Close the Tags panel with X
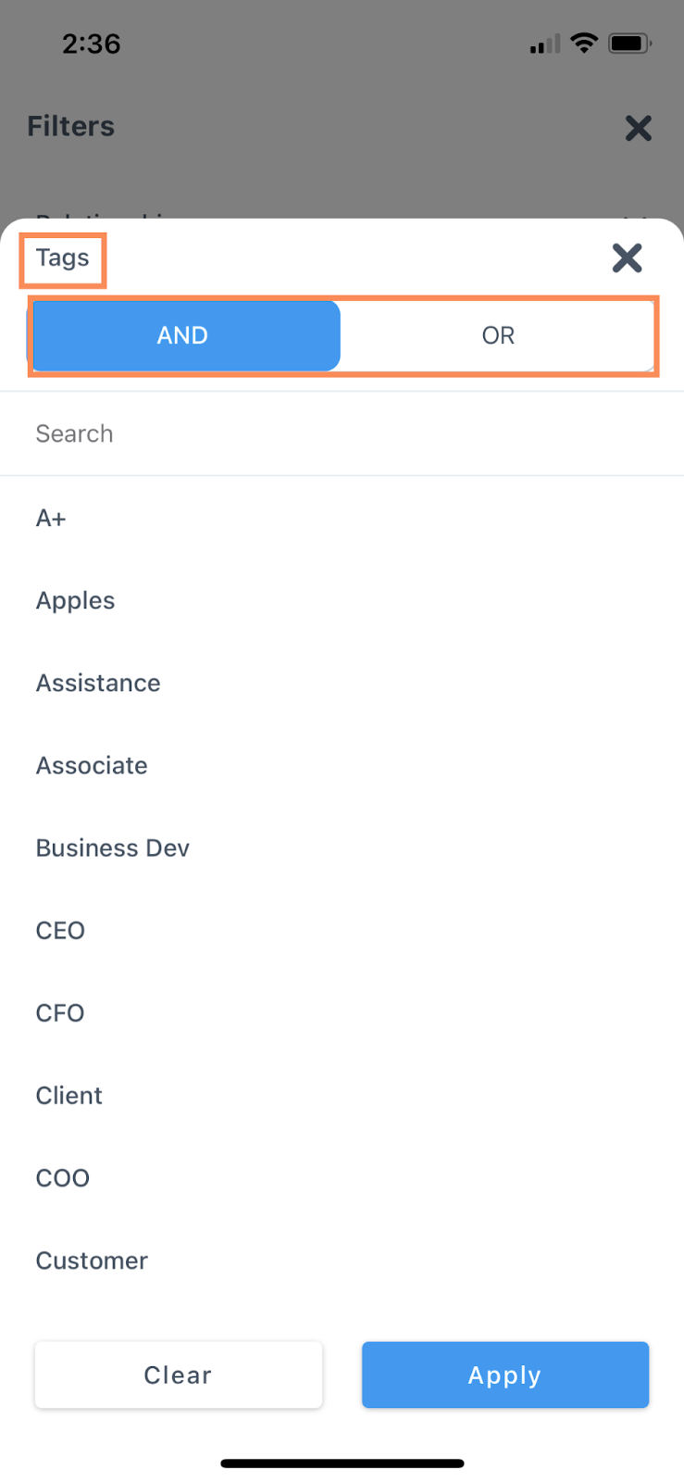Image resolution: width=684 pixels, height=1482 pixels. tap(627, 257)
